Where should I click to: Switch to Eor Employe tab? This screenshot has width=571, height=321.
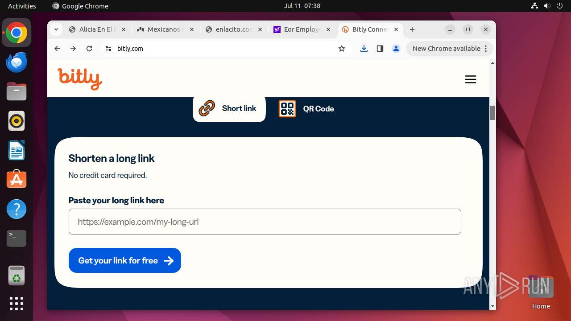point(302,29)
